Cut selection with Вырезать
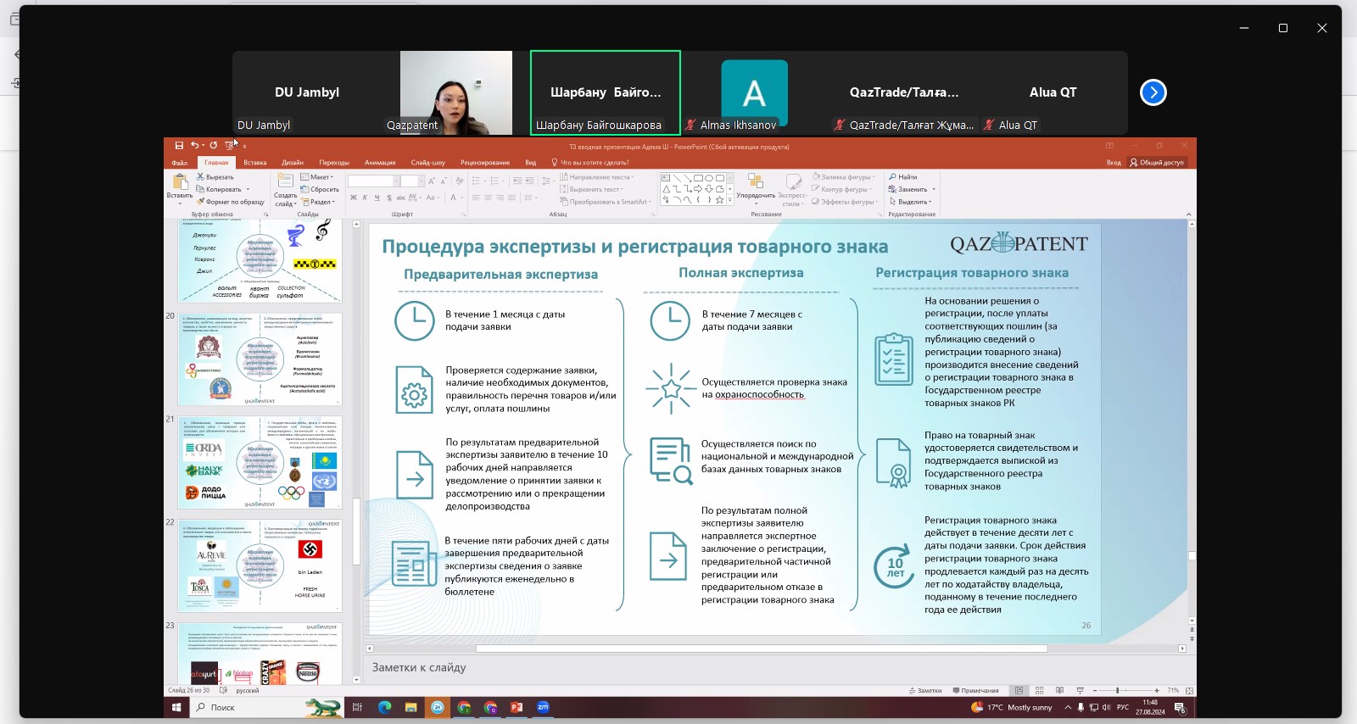 tap(215, 177)
